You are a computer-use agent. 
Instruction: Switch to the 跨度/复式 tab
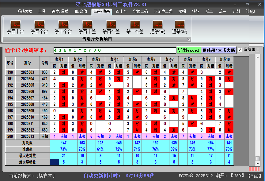coord(60,12)
